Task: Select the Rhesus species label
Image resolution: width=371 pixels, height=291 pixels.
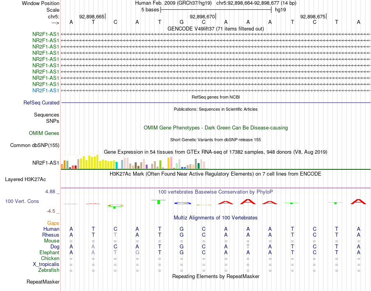Action: [51, 235]
